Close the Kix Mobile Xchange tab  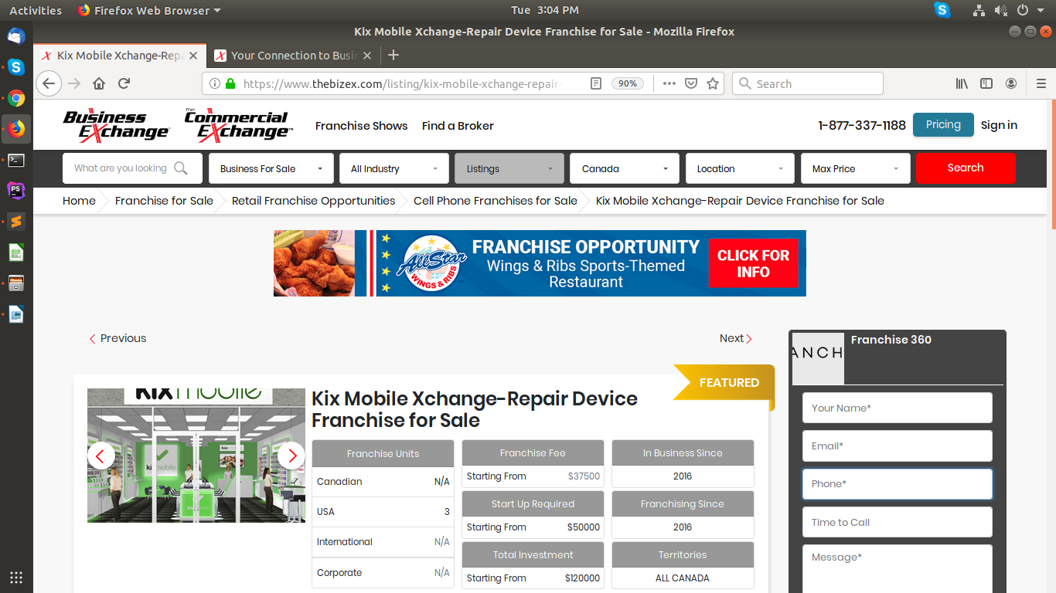(x=193, y=56)
